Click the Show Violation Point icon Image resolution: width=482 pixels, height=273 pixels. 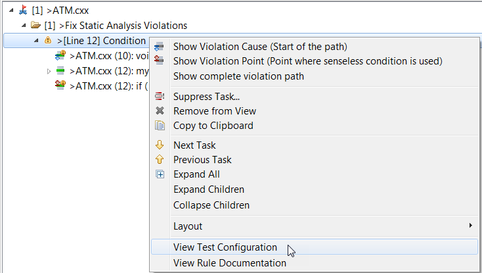point(159,60)
